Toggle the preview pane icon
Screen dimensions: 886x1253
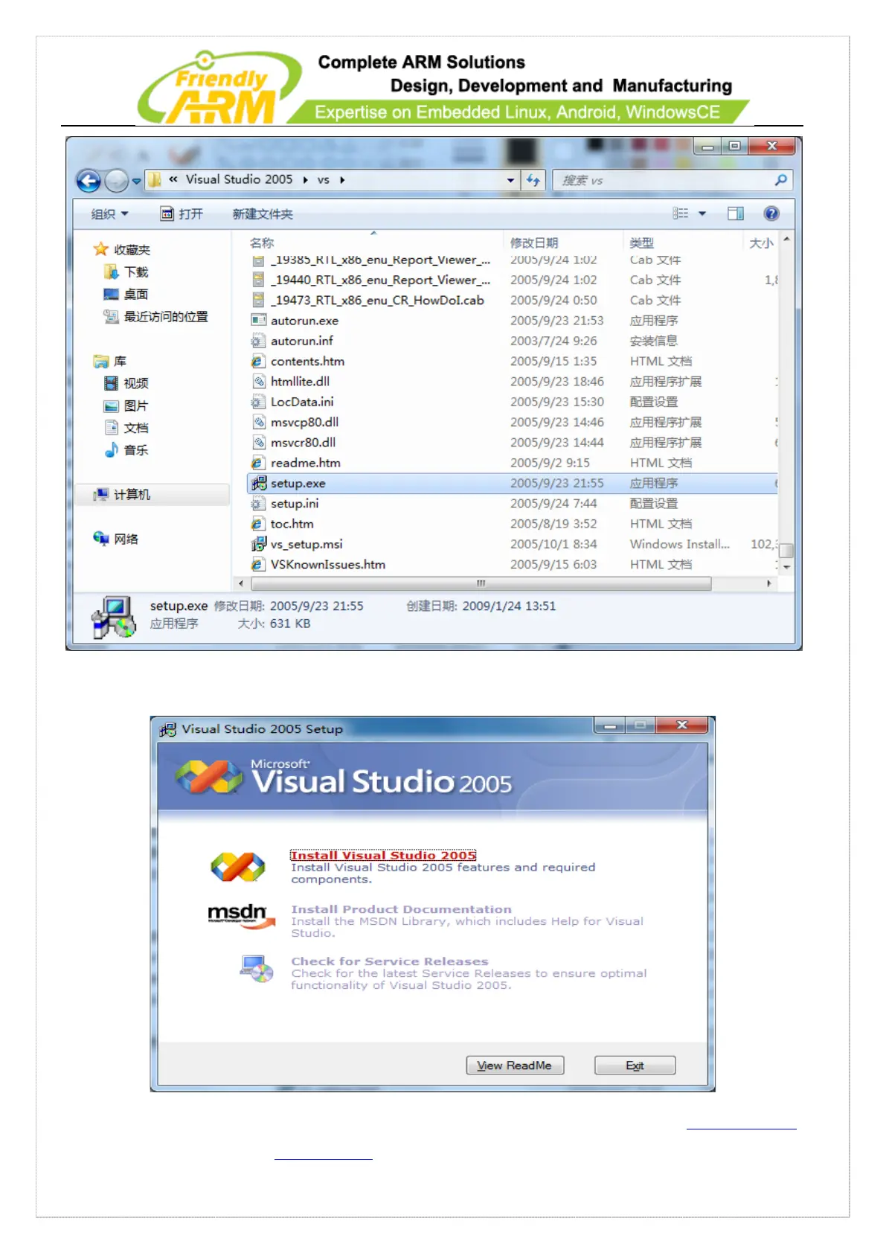735,214
